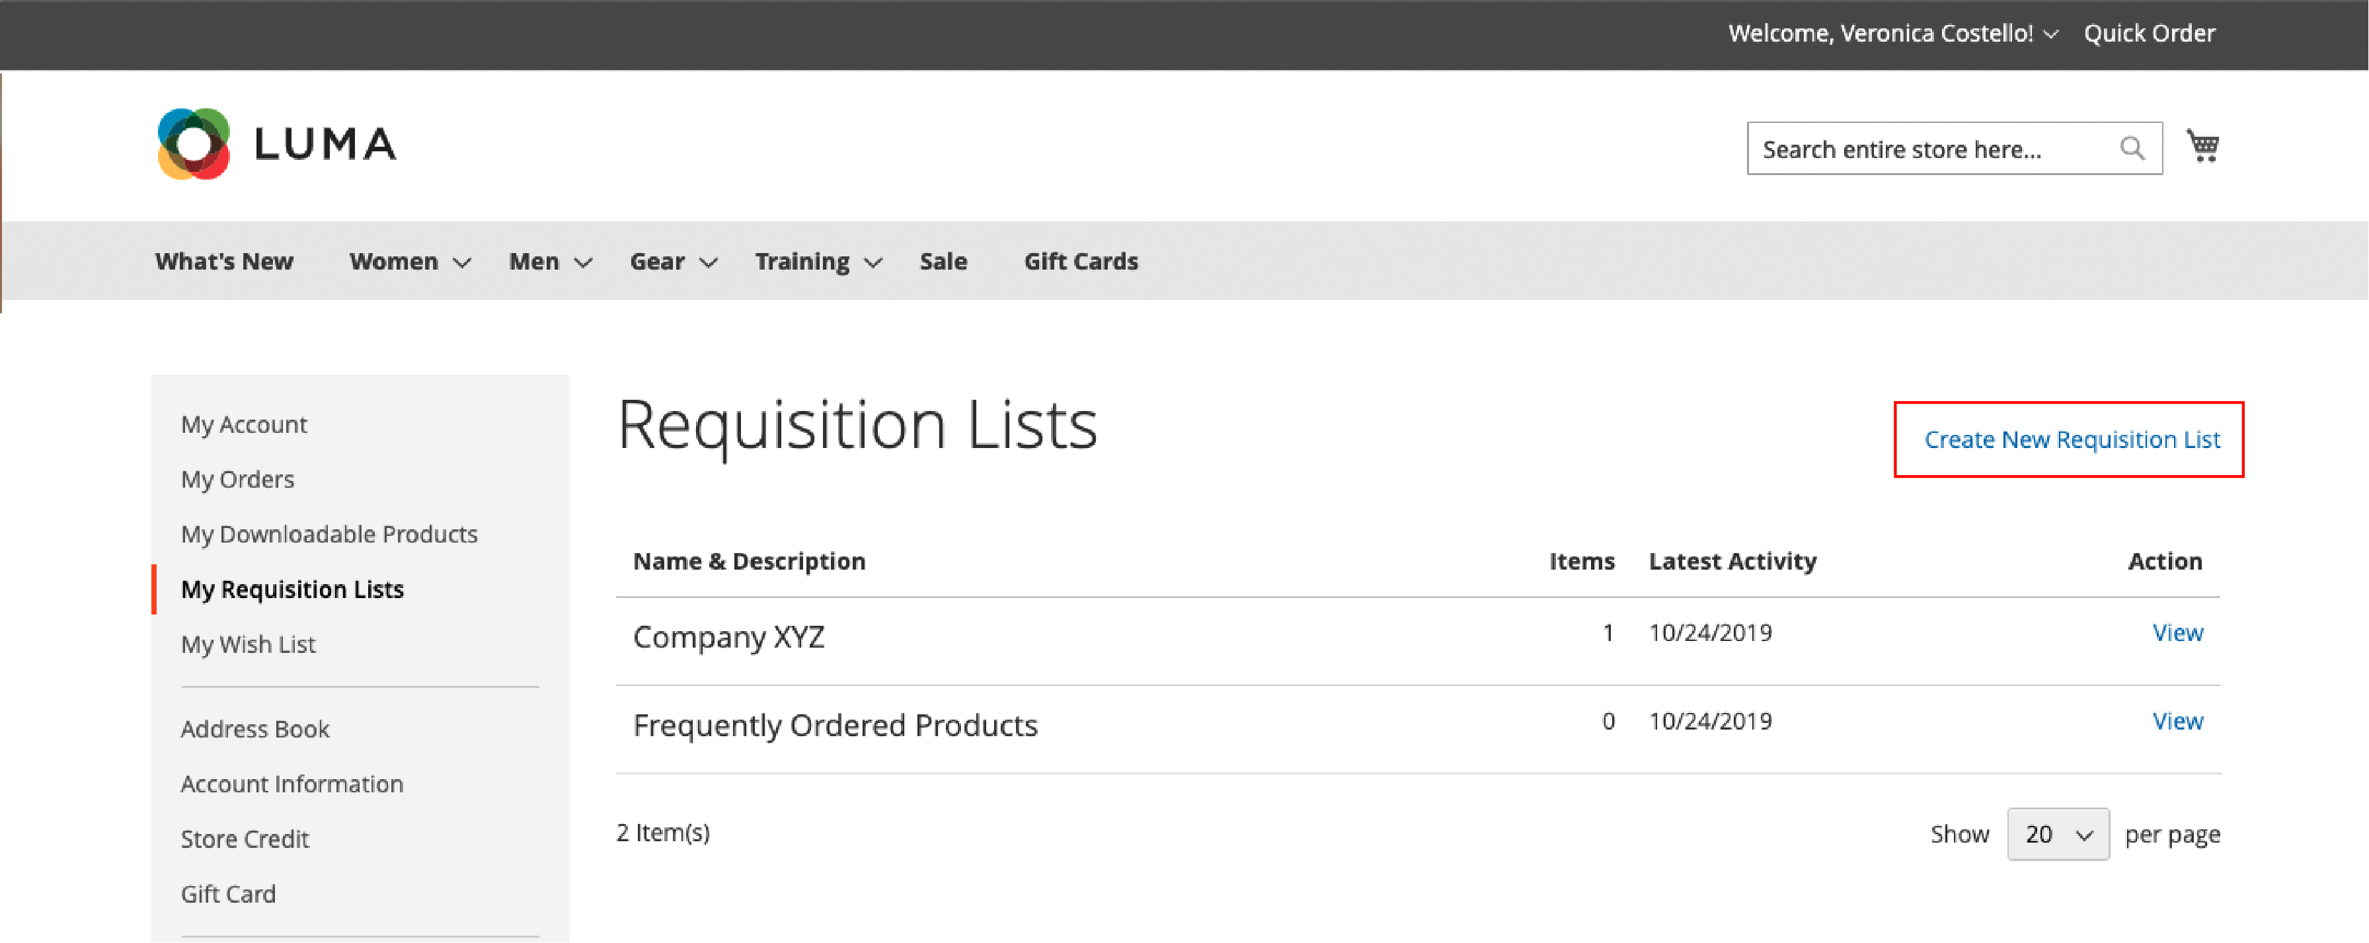Screen dimensions: 2369x943
Task: Click the Name & Description column header
Action: 749,562
